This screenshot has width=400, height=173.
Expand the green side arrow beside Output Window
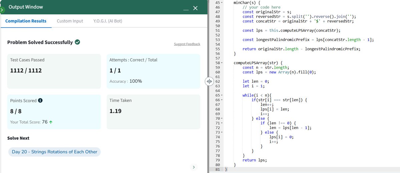click(x=2, y=10)
